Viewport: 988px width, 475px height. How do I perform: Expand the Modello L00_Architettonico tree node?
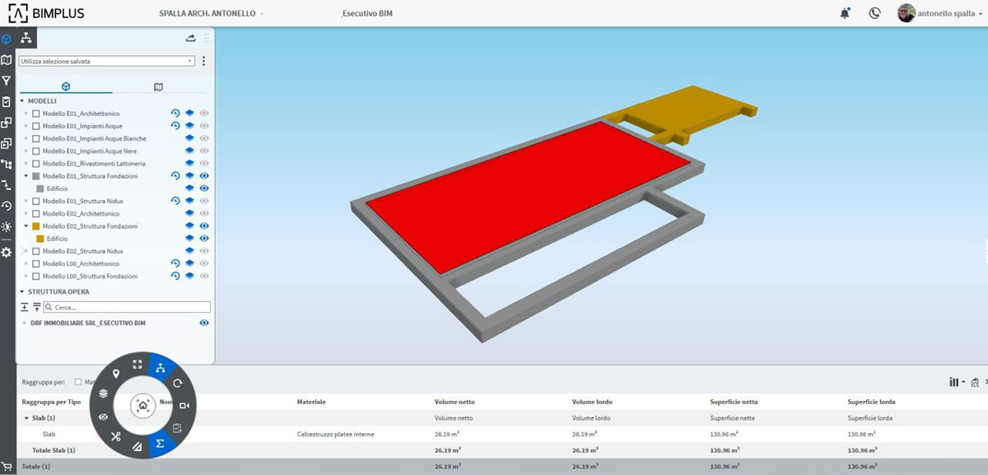[26, 263]
